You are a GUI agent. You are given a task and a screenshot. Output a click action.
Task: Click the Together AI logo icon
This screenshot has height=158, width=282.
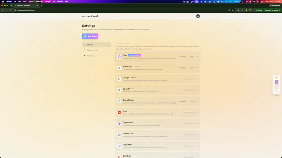tap(119, 124)
